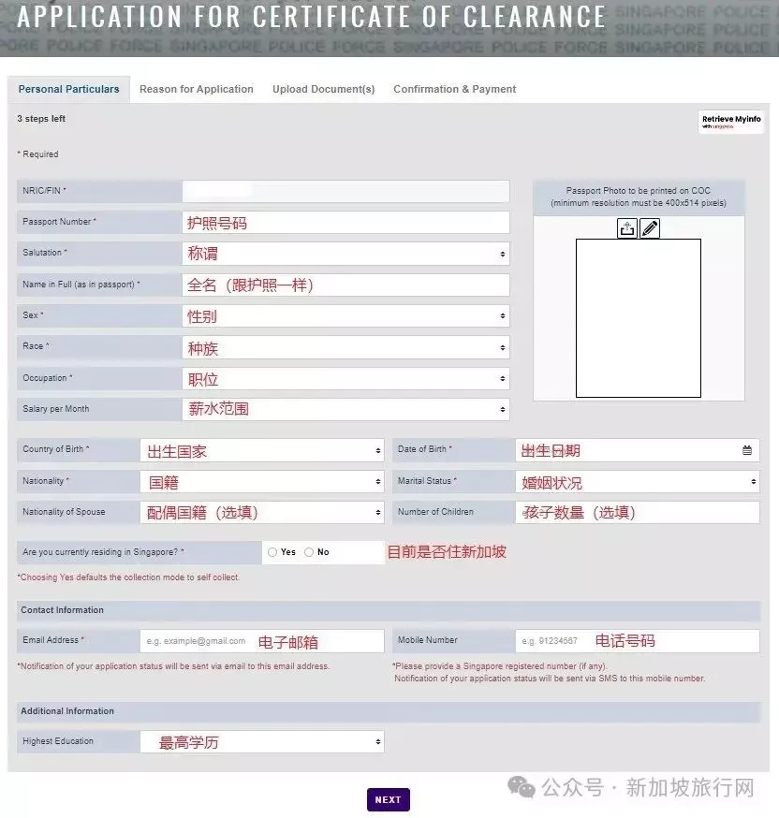This screenshot has width=779, height=818.
Task: Click the 'Please provide a Singapore registered number' note
Action: point(500,666)
